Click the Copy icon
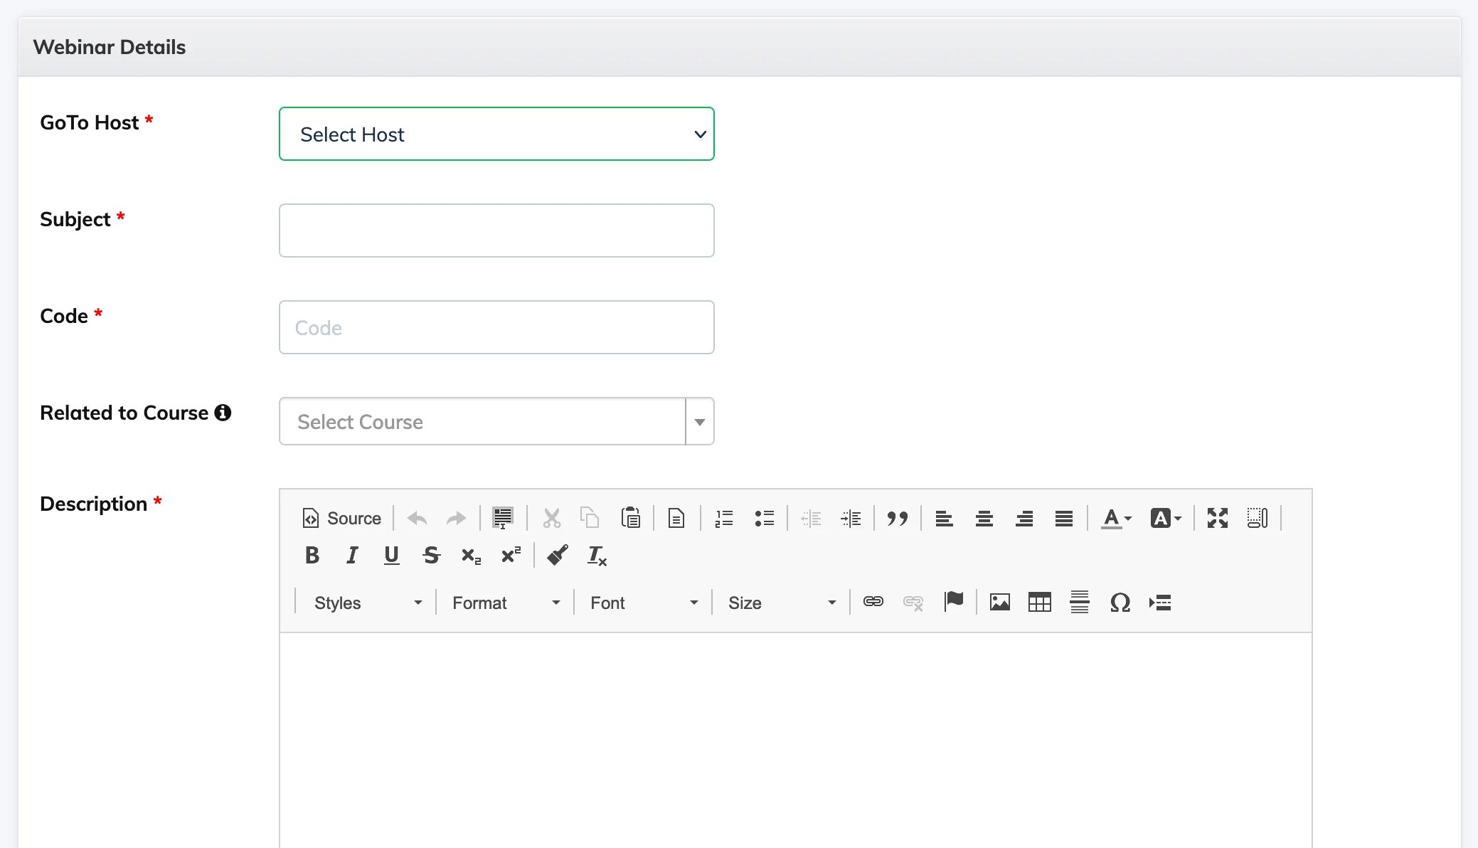 (x=590, y=519)
